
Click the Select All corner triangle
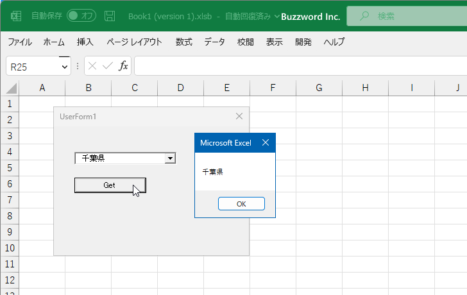tap(11, 88)
